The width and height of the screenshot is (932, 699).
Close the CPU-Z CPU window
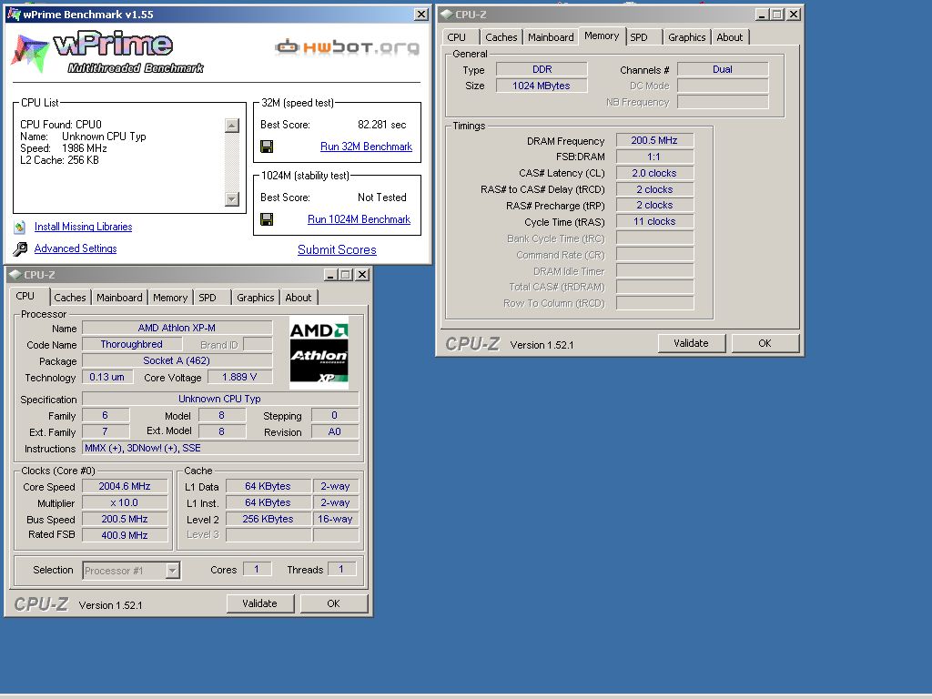tap(362, 275)
